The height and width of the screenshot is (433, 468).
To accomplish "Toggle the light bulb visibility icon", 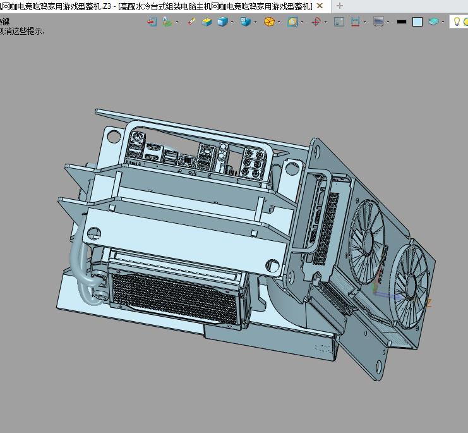I will [455, 21].
